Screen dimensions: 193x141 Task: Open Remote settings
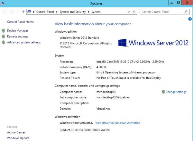[x=18, y=37]
